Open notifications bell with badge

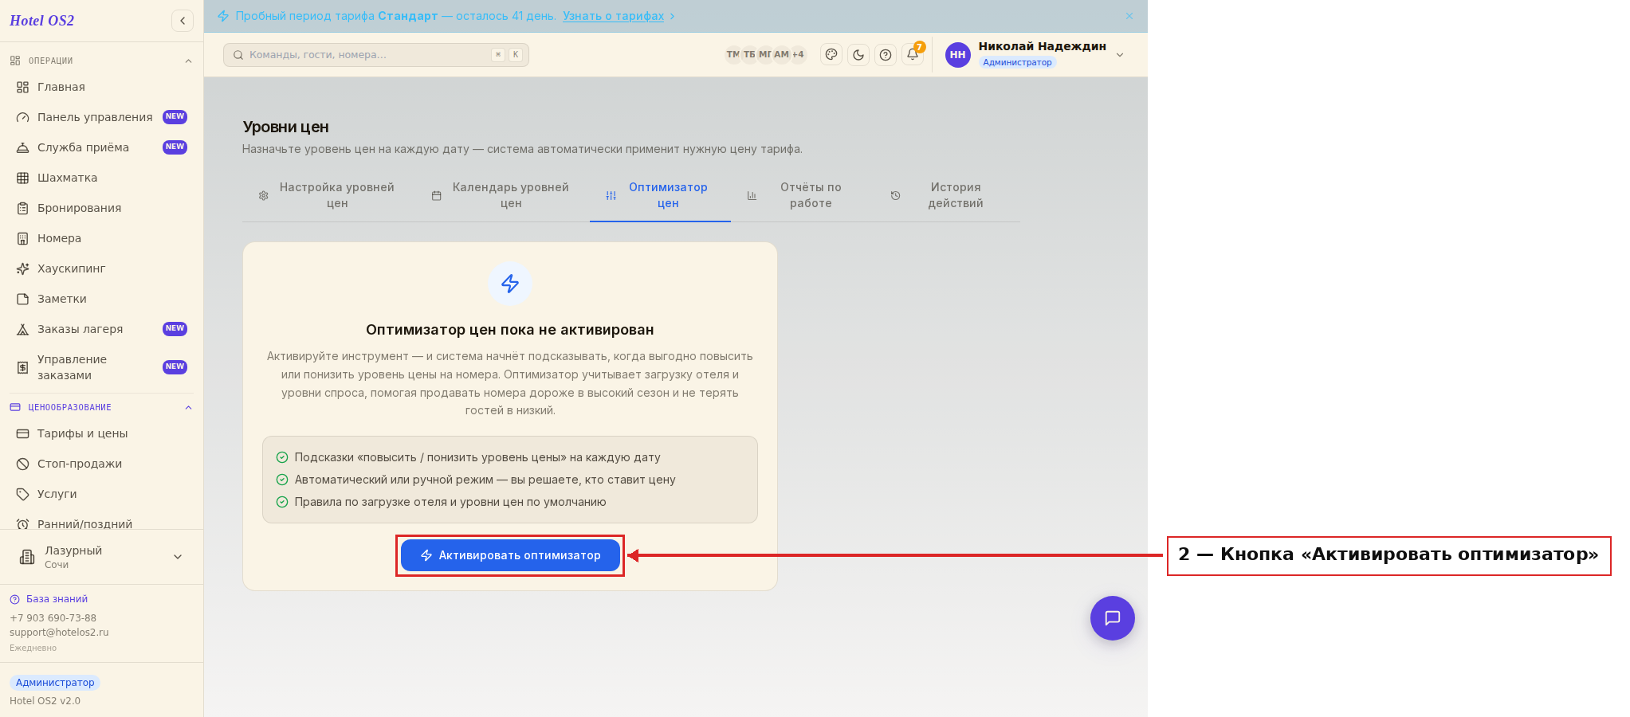[913, 54]
